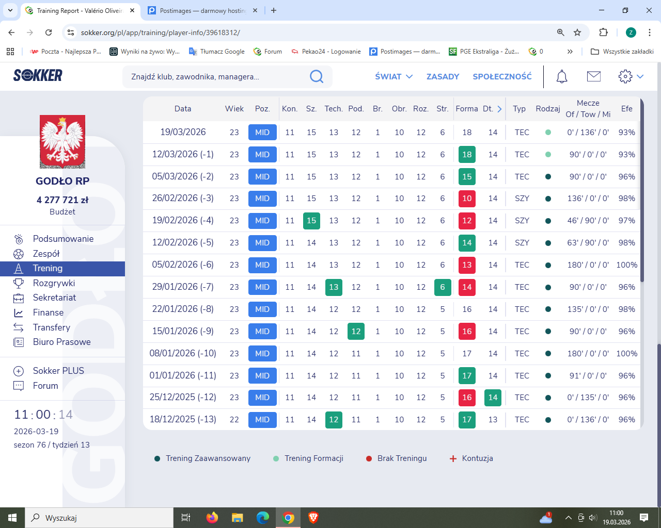Click the GODŁO RP club crest image
Viewport: 661px width, 528px height.
click(x=62, y=142)
